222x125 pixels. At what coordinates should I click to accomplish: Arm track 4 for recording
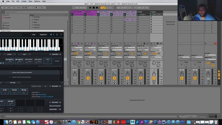[114, 84]
